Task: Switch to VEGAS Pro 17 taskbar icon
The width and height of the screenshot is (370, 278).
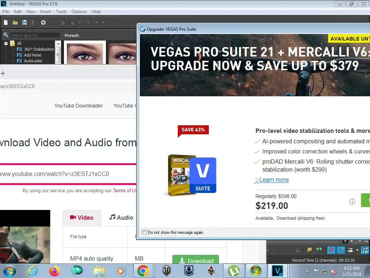Action: 277,271
